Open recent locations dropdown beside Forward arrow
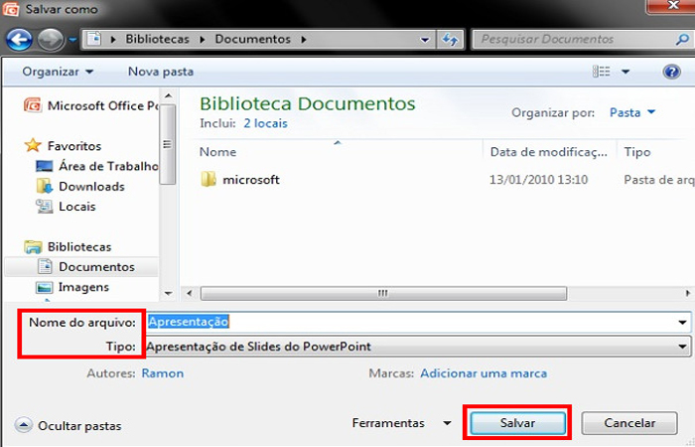Image resolution: width=695 pixels, height=447 pixels. (x=72, y=40)
